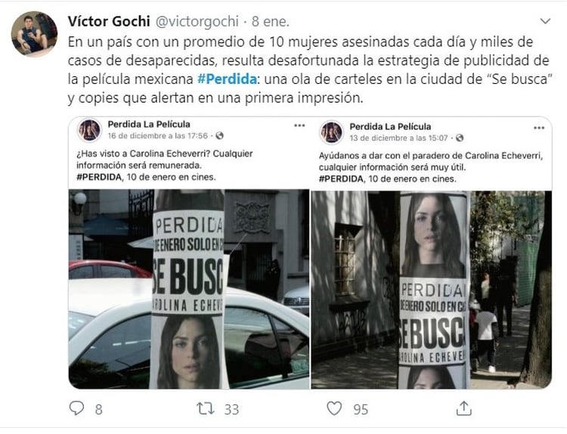Click the @victorgochi handle
The height and width of the screenshot is (434, 567).
pyautogui.click(x=197, y=21)
